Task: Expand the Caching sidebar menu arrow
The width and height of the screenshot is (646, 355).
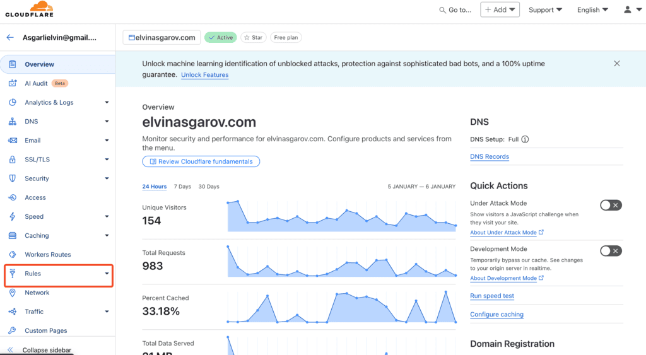Action: click(107, 236)
